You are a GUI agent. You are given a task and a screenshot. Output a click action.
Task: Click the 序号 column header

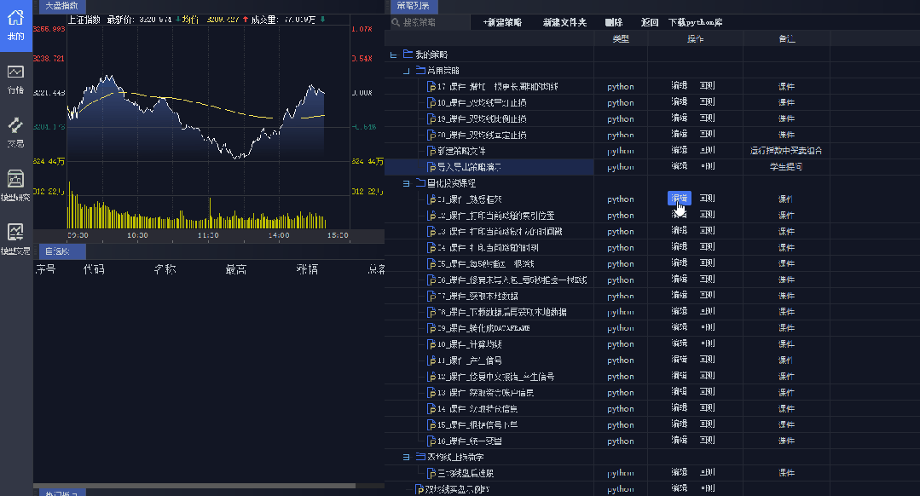click(x=46, y=269)
